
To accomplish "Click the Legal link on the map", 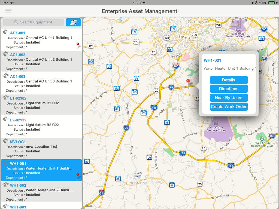I will click(89, 205).
